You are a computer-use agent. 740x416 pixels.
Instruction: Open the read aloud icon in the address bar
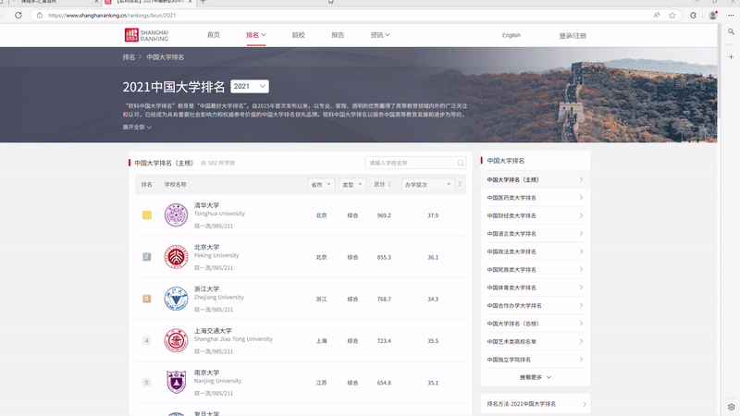657,15
